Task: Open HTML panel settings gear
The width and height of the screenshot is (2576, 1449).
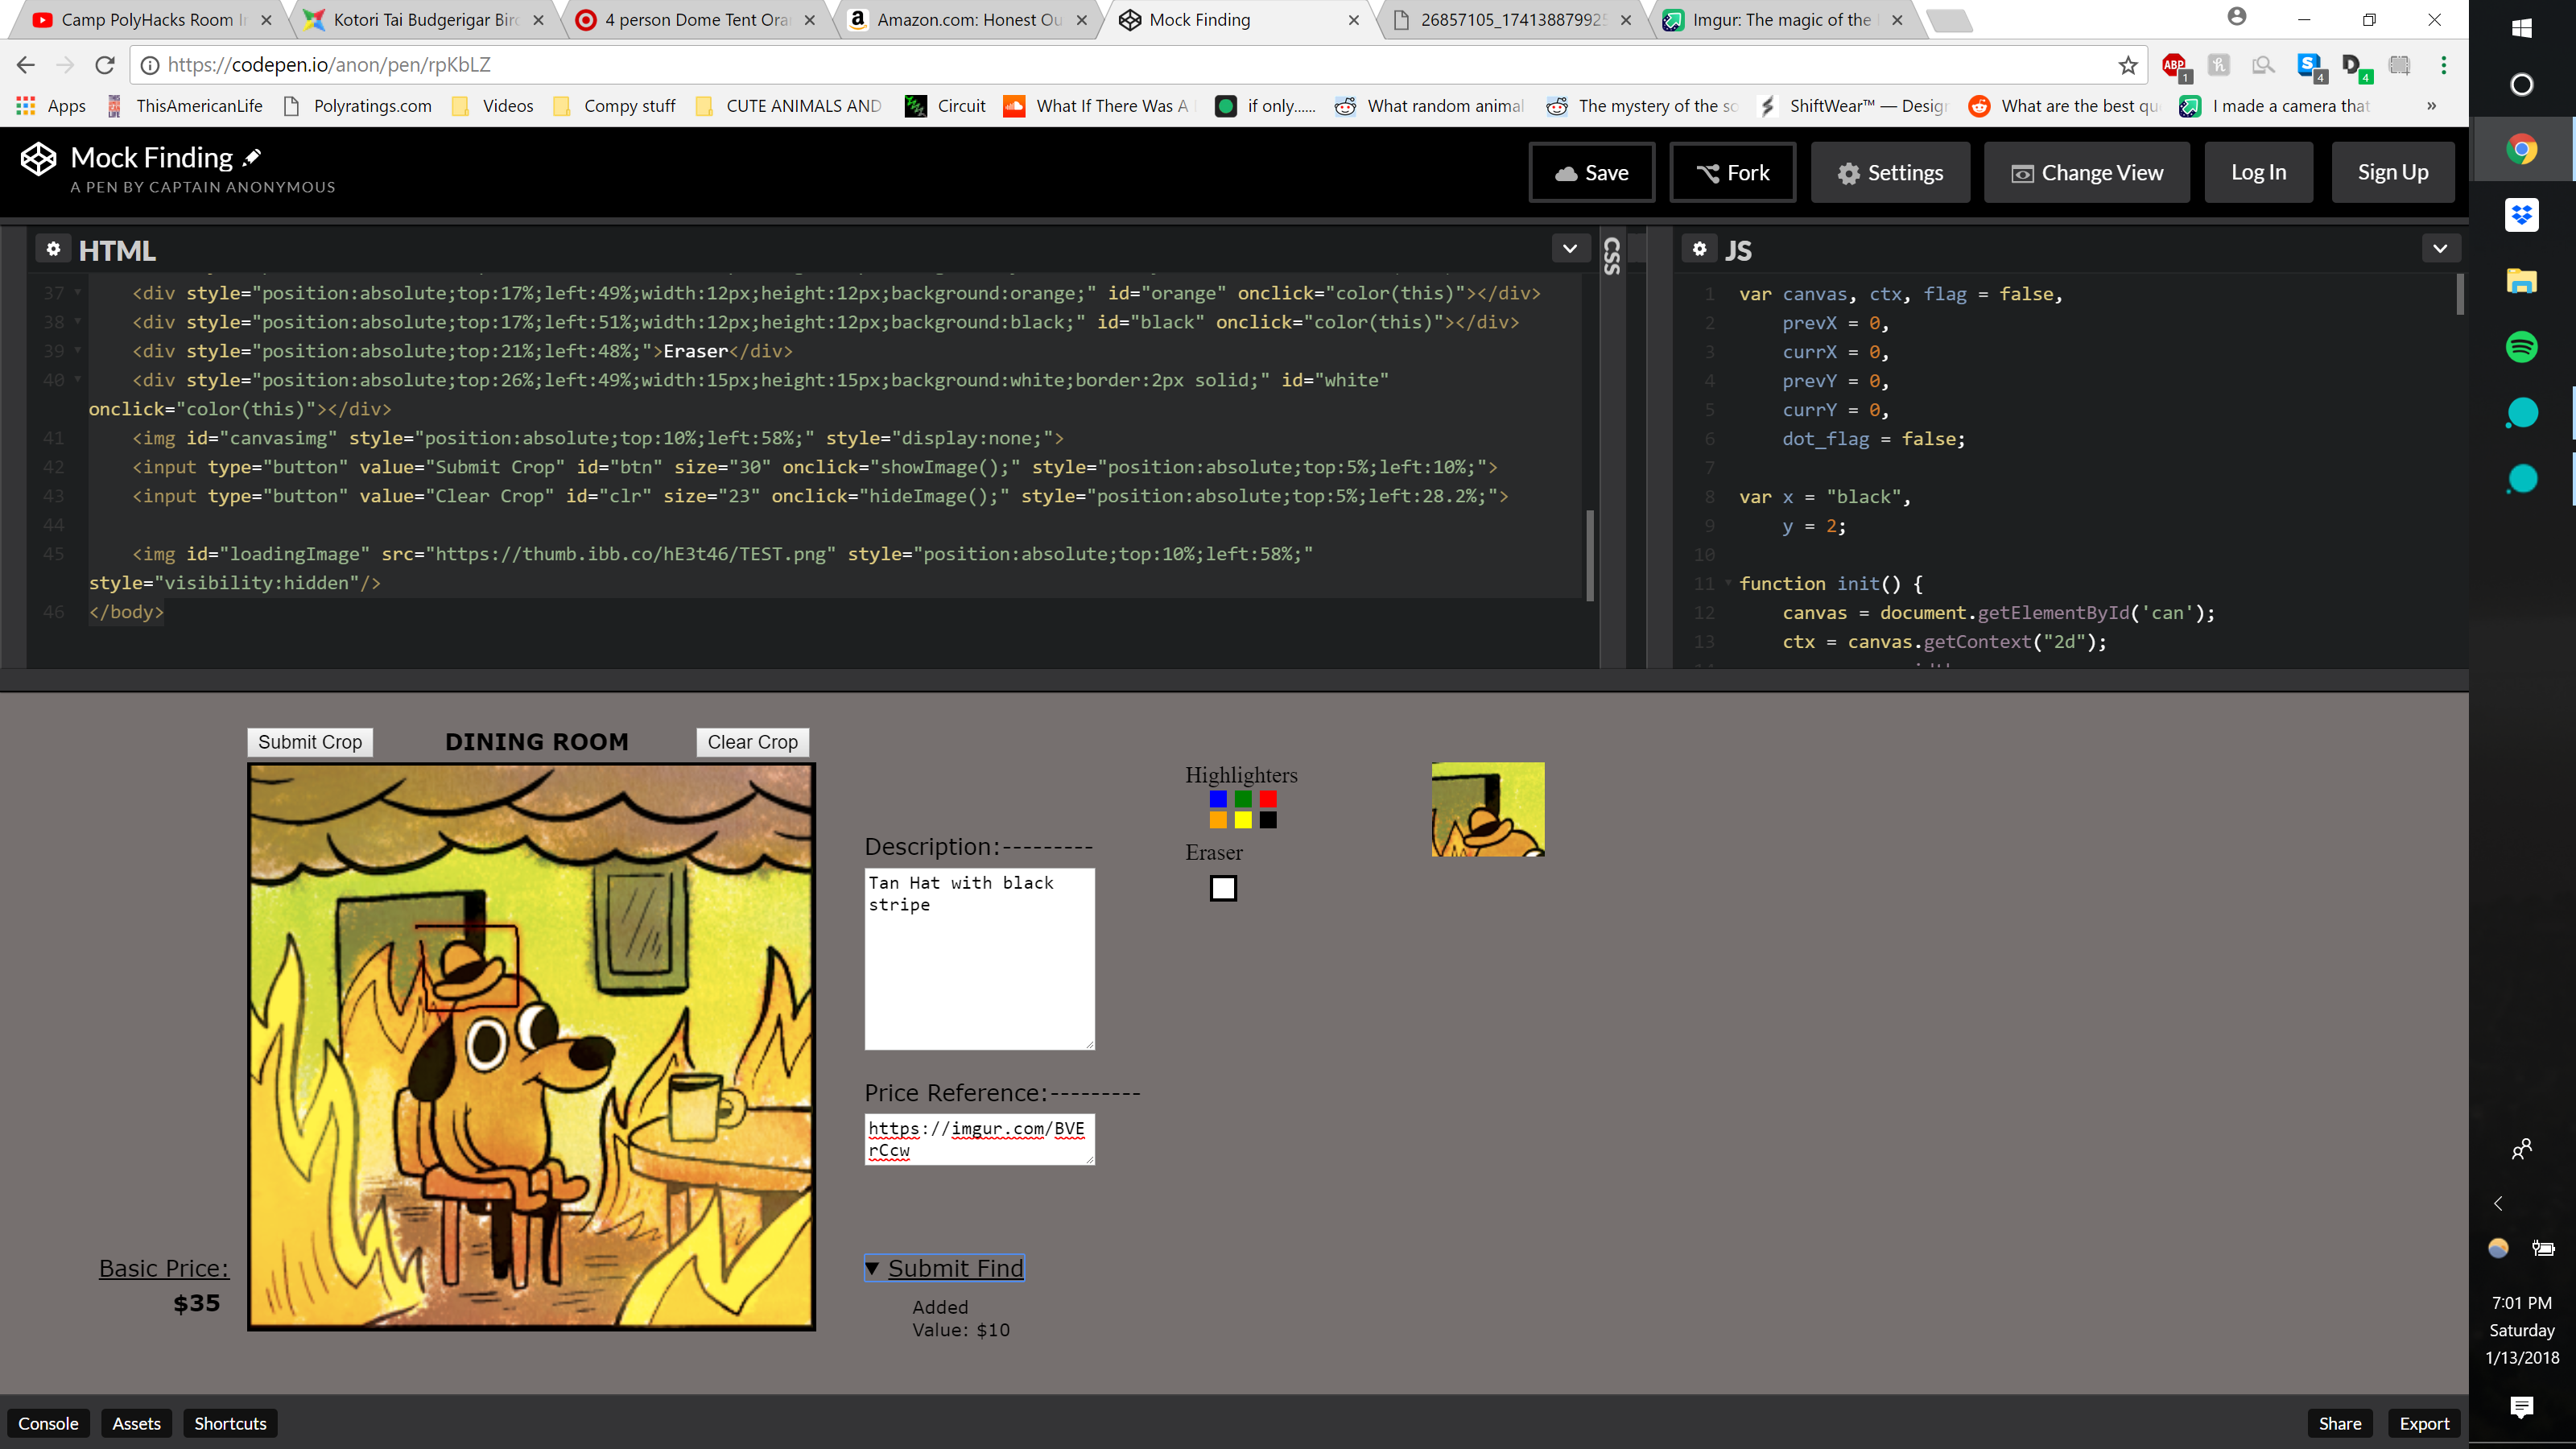Action: click(53, 249)
